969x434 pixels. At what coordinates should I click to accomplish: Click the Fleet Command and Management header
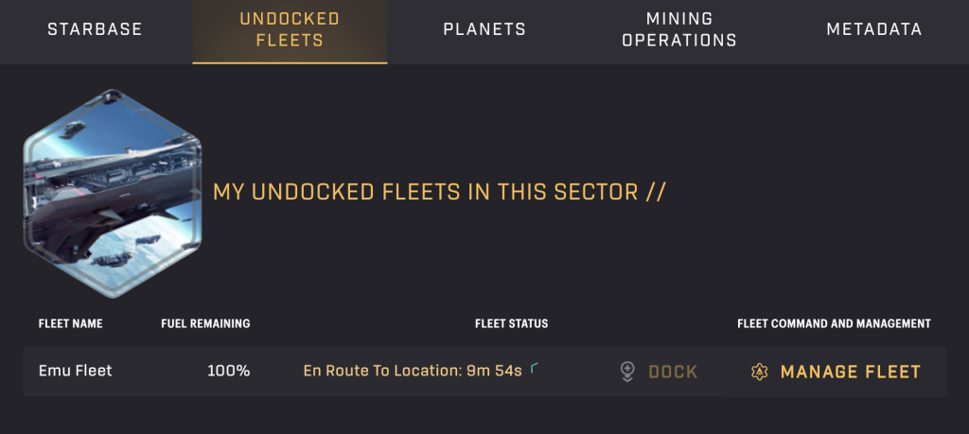tap(834, 323)
